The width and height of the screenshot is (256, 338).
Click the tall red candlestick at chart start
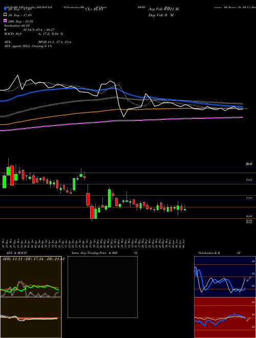[x=12, y=175]
